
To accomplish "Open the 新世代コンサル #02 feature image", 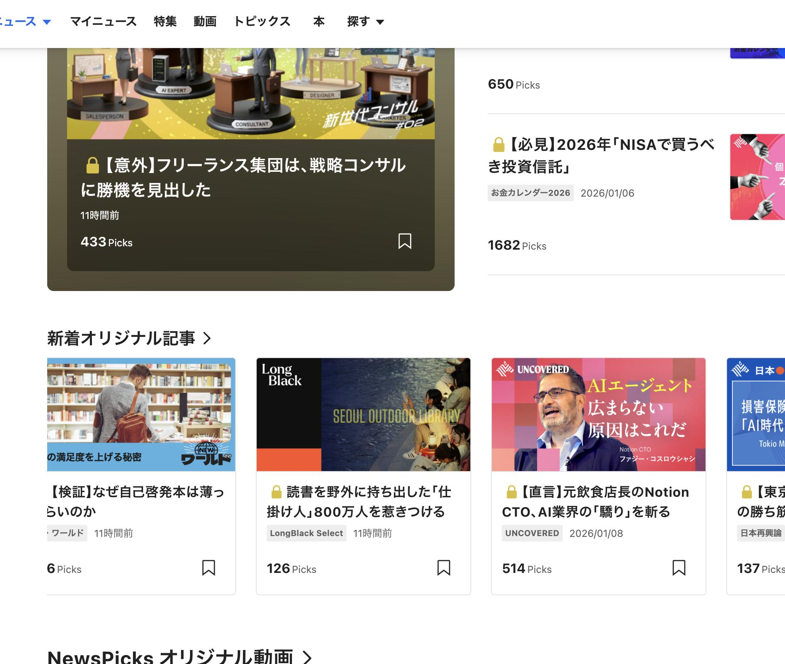I will tap(251, 94).
